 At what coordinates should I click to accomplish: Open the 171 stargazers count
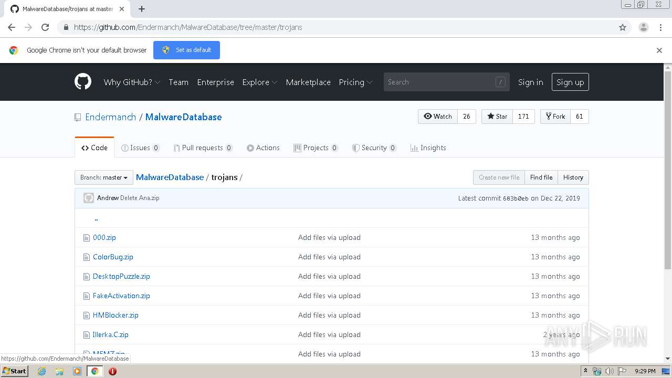523,117
